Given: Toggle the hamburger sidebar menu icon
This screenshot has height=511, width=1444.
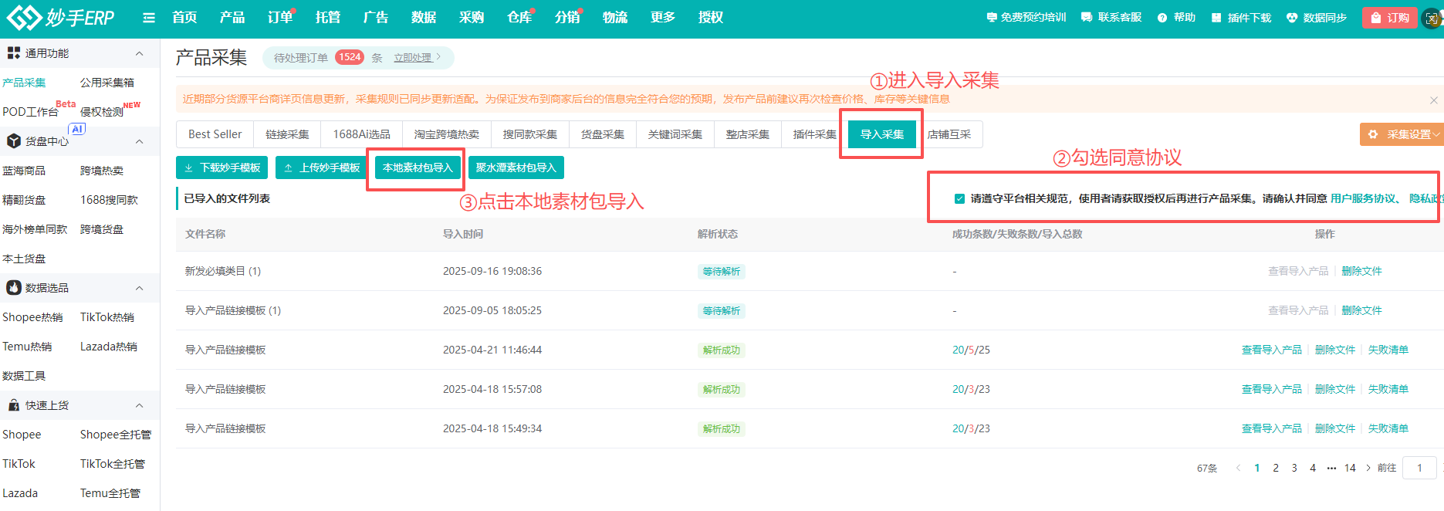Looking at the screenshot, I should pos(149,18).
